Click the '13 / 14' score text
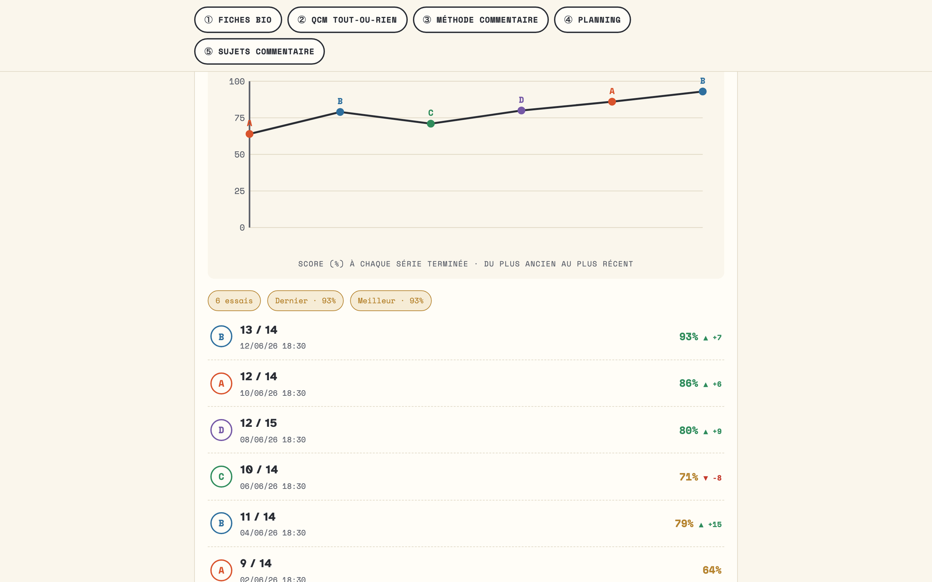 (259, 330)
